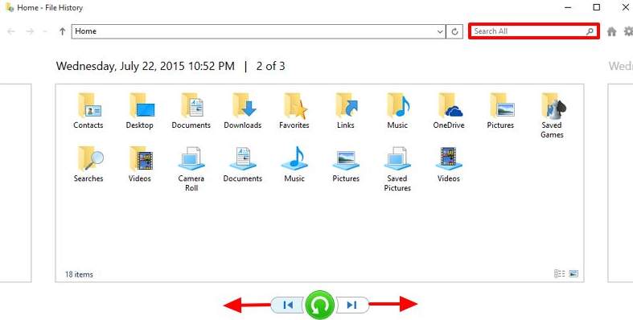The width and height of the screenshot is (633, 320).
Task: Expand the address bar dropdown
Action: [x=440, y=31]
